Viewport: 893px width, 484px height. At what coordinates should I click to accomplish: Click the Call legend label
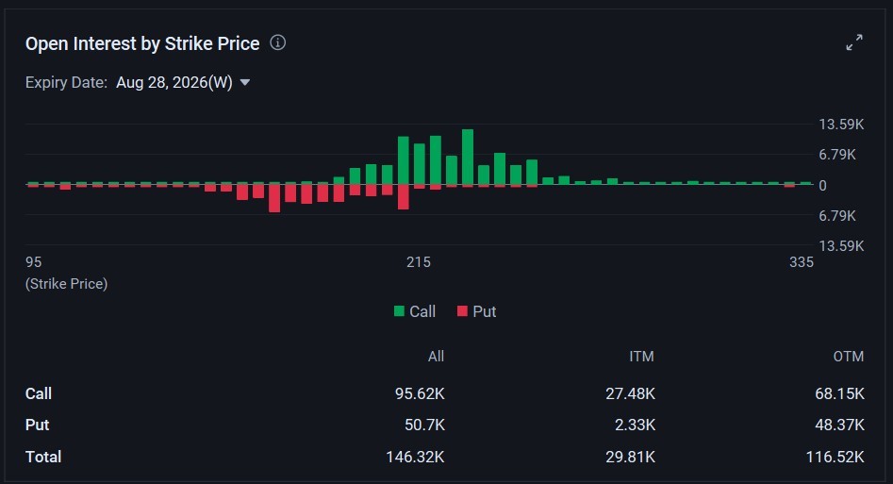coord(422,311)
